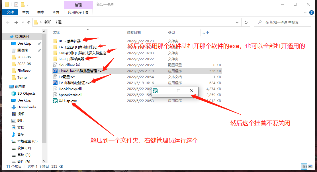Click the search box 在 新知一卡通 中搜索

(x=283, y=22)
